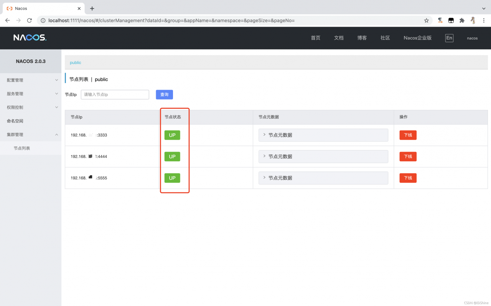
Task: Click the node IP ending in :3333
Action: [x=89, y=135]
